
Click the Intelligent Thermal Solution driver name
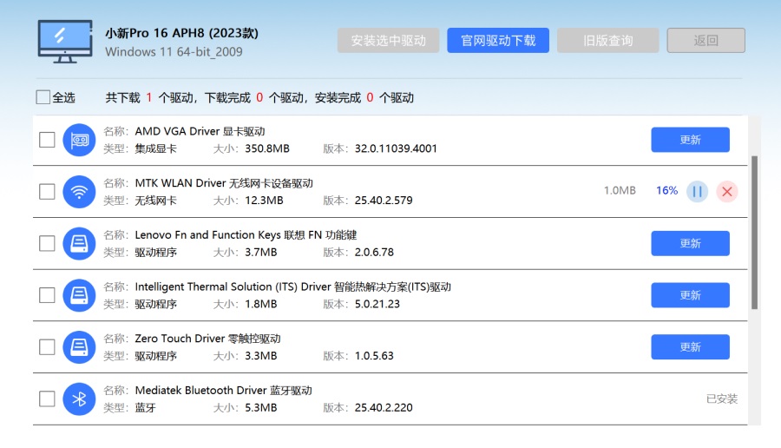tap(293, 287)
